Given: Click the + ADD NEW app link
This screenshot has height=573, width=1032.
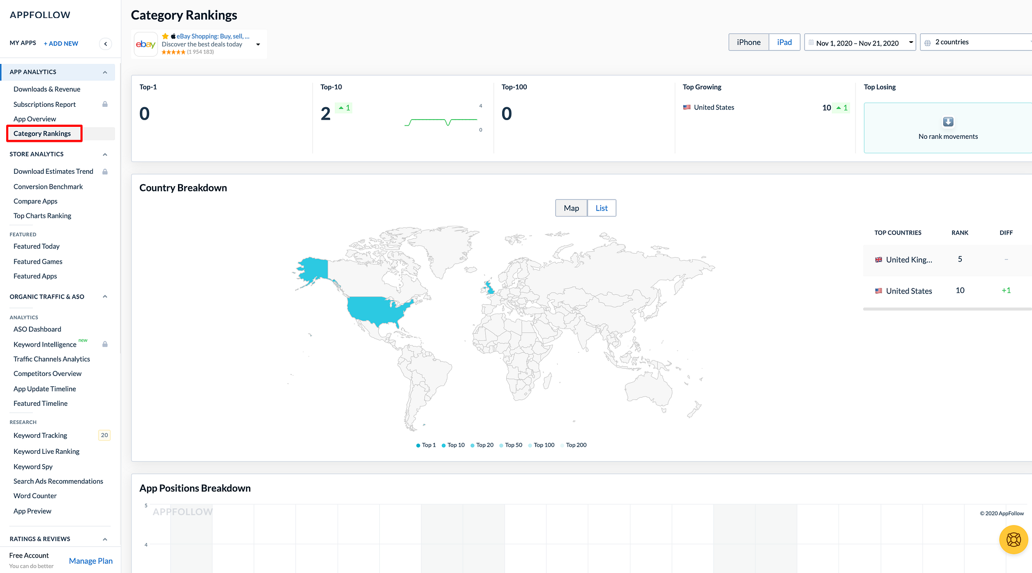Looking at the screenshot, I should (x=61, y=44).
